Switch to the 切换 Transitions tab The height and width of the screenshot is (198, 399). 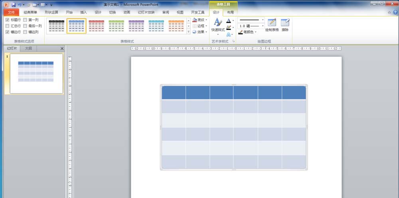pyautogui.click(x=113, y=12)
